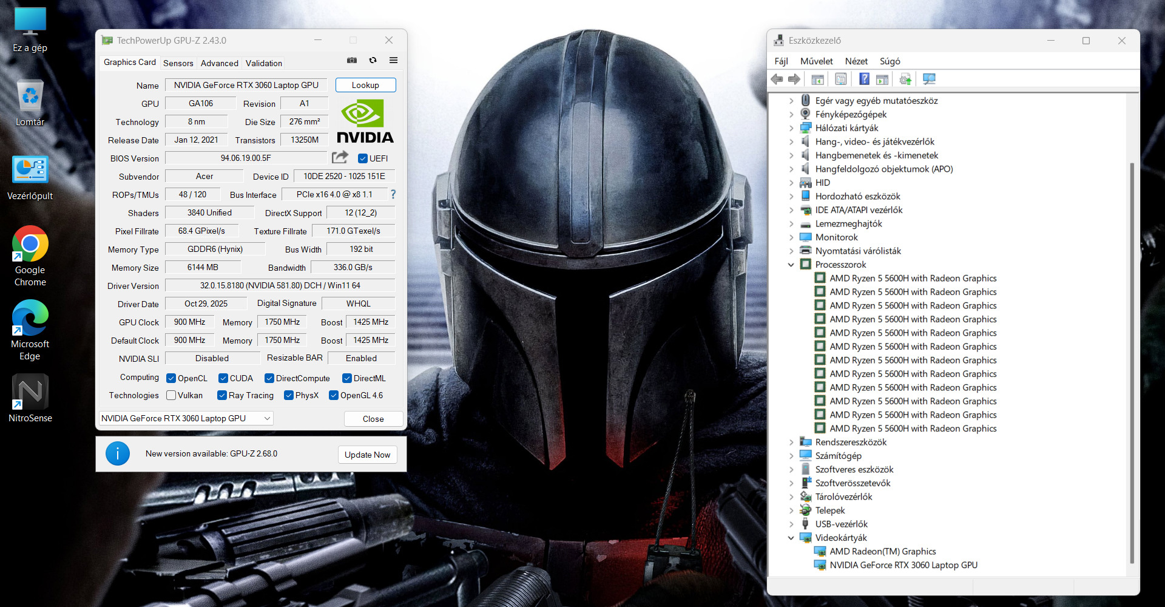
Task: Expand the Monitorok tree node
Action: point(791,237)
